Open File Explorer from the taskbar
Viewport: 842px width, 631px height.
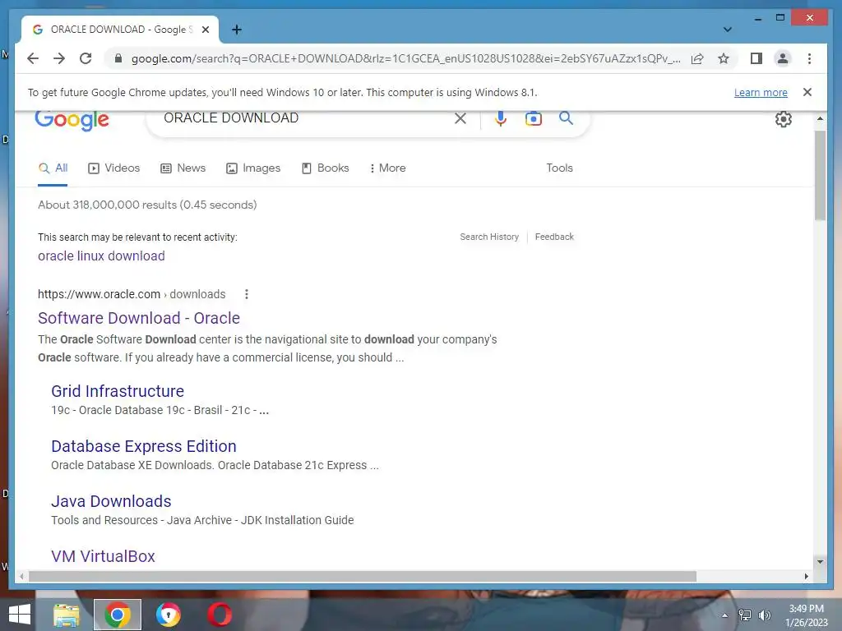pos(67,615)
